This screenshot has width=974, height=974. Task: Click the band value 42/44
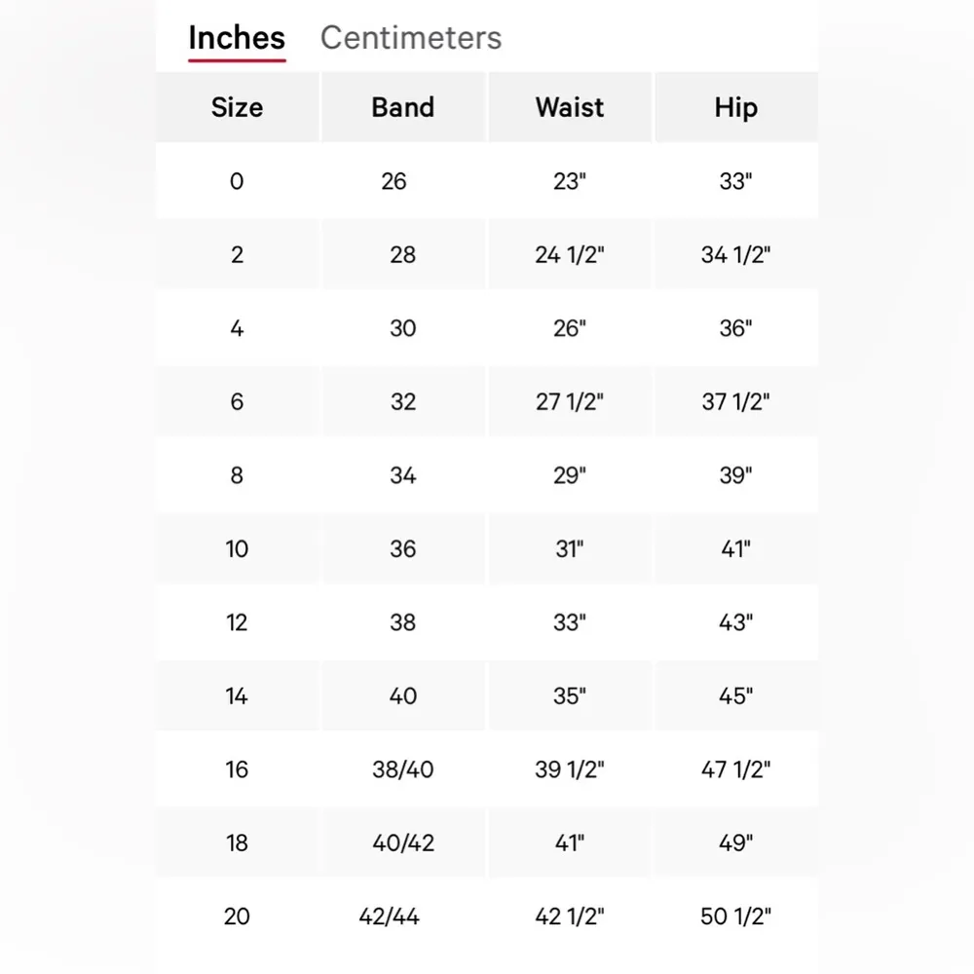[x=390, y=917]
